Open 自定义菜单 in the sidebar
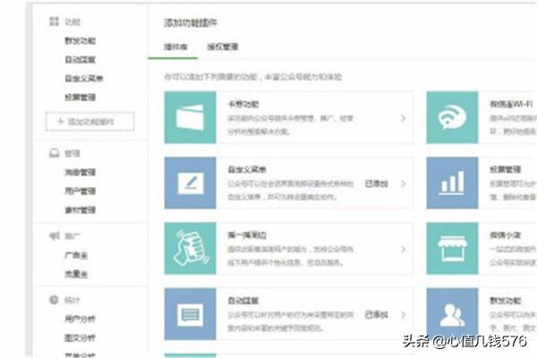Image resolution: width=537 pixels, height=358 pixels. [84, 79]
